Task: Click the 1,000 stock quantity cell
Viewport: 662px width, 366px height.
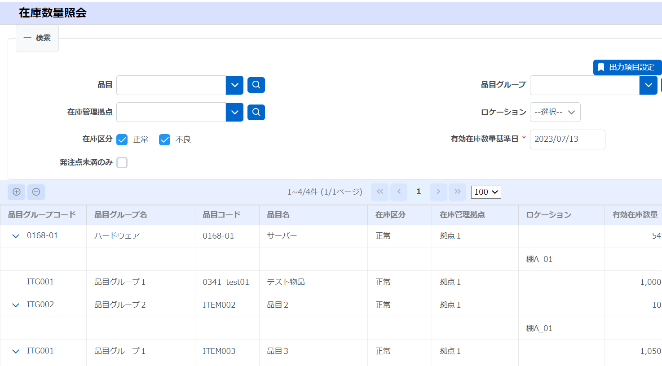Action: [633, 283]
